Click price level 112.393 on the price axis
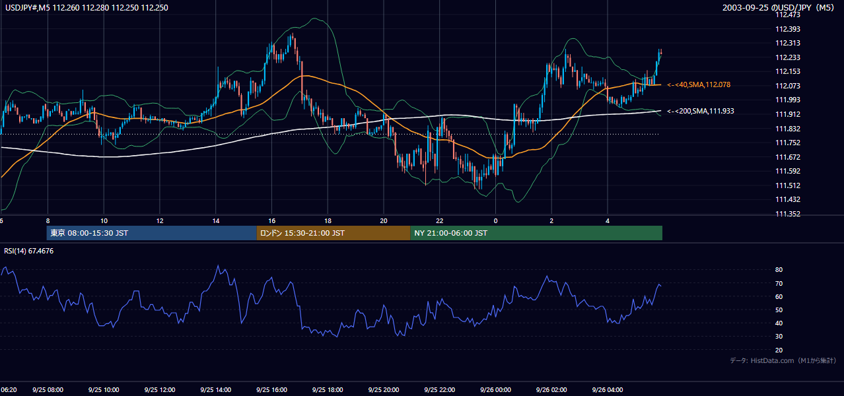This screenshot has height=396, width=844. (788, 29)
